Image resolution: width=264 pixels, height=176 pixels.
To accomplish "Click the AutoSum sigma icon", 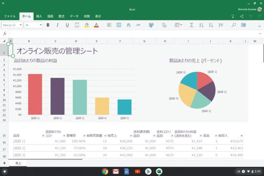I will point(192,25).
